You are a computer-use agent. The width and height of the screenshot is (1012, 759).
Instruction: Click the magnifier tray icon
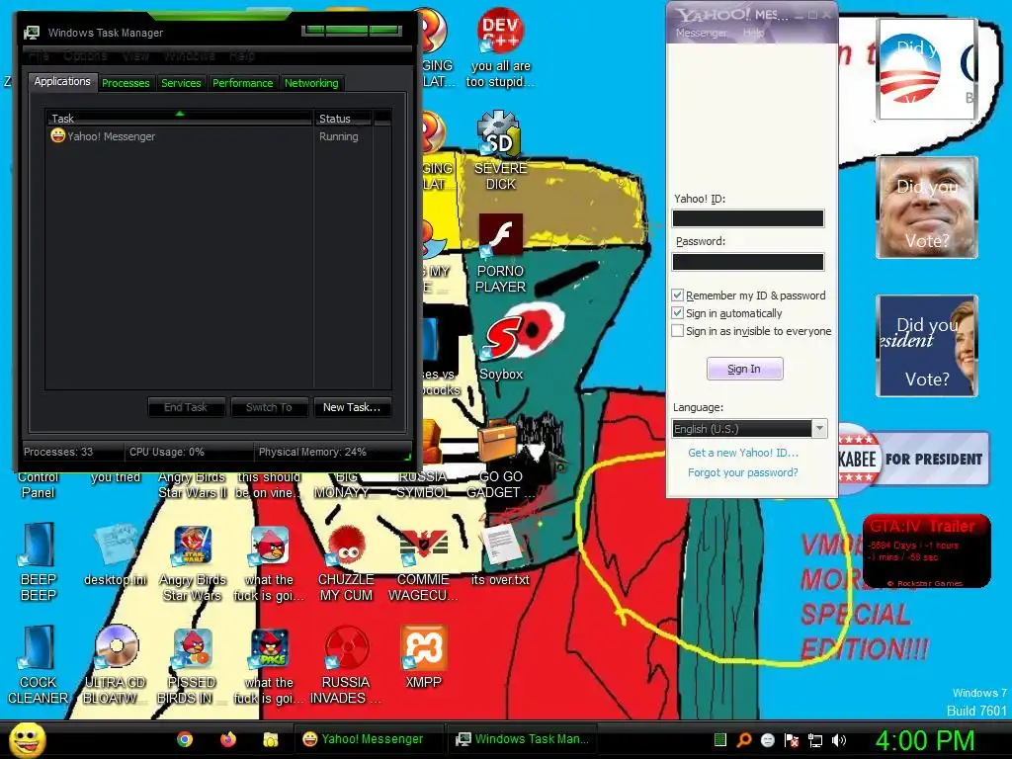click(743, 740)
